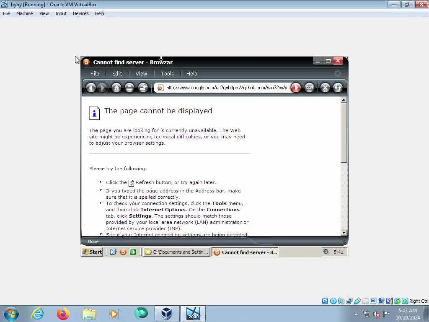Open VirtualBox Manager from host taskbar

click(x=167, y=314)
